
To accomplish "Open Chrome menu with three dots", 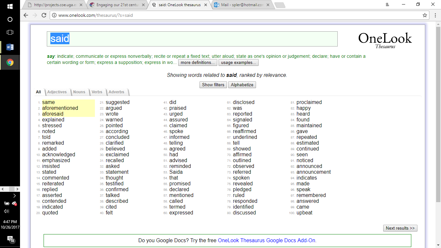I will pos(435,15).
